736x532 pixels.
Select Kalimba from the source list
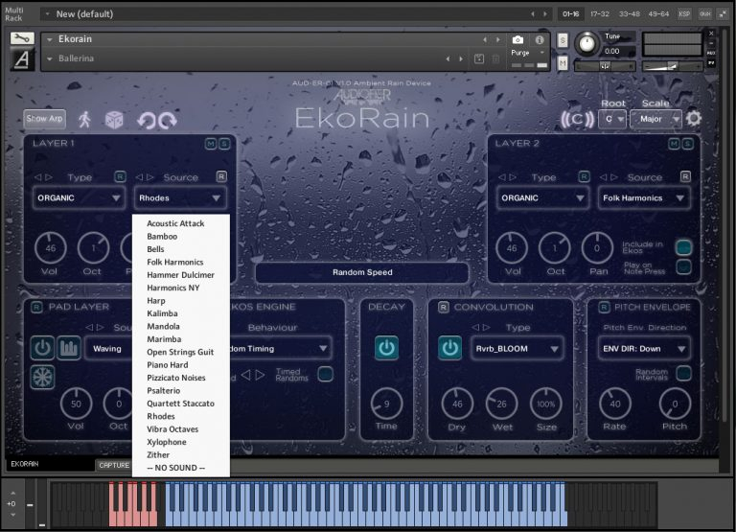tap(162, 313)
